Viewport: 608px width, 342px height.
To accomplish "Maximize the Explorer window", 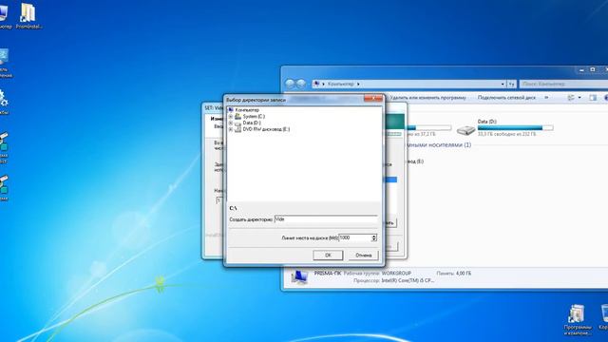I will pyautogui.click(x=593, y=69).
